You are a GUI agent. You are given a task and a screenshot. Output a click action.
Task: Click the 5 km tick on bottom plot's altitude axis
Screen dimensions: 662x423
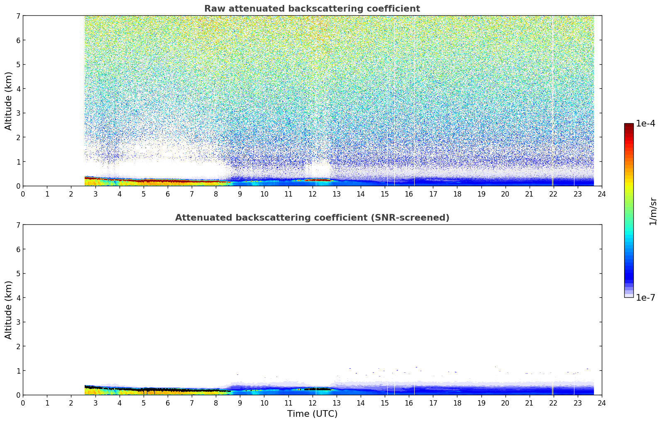pyautogui.click(x=17, y=273)
